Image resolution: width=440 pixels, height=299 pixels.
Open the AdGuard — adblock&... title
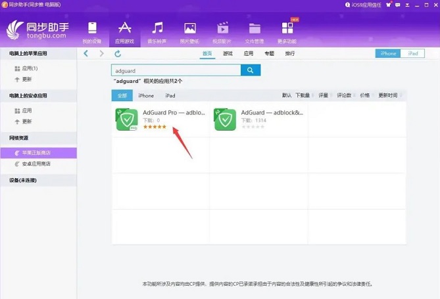click(272, 112)
